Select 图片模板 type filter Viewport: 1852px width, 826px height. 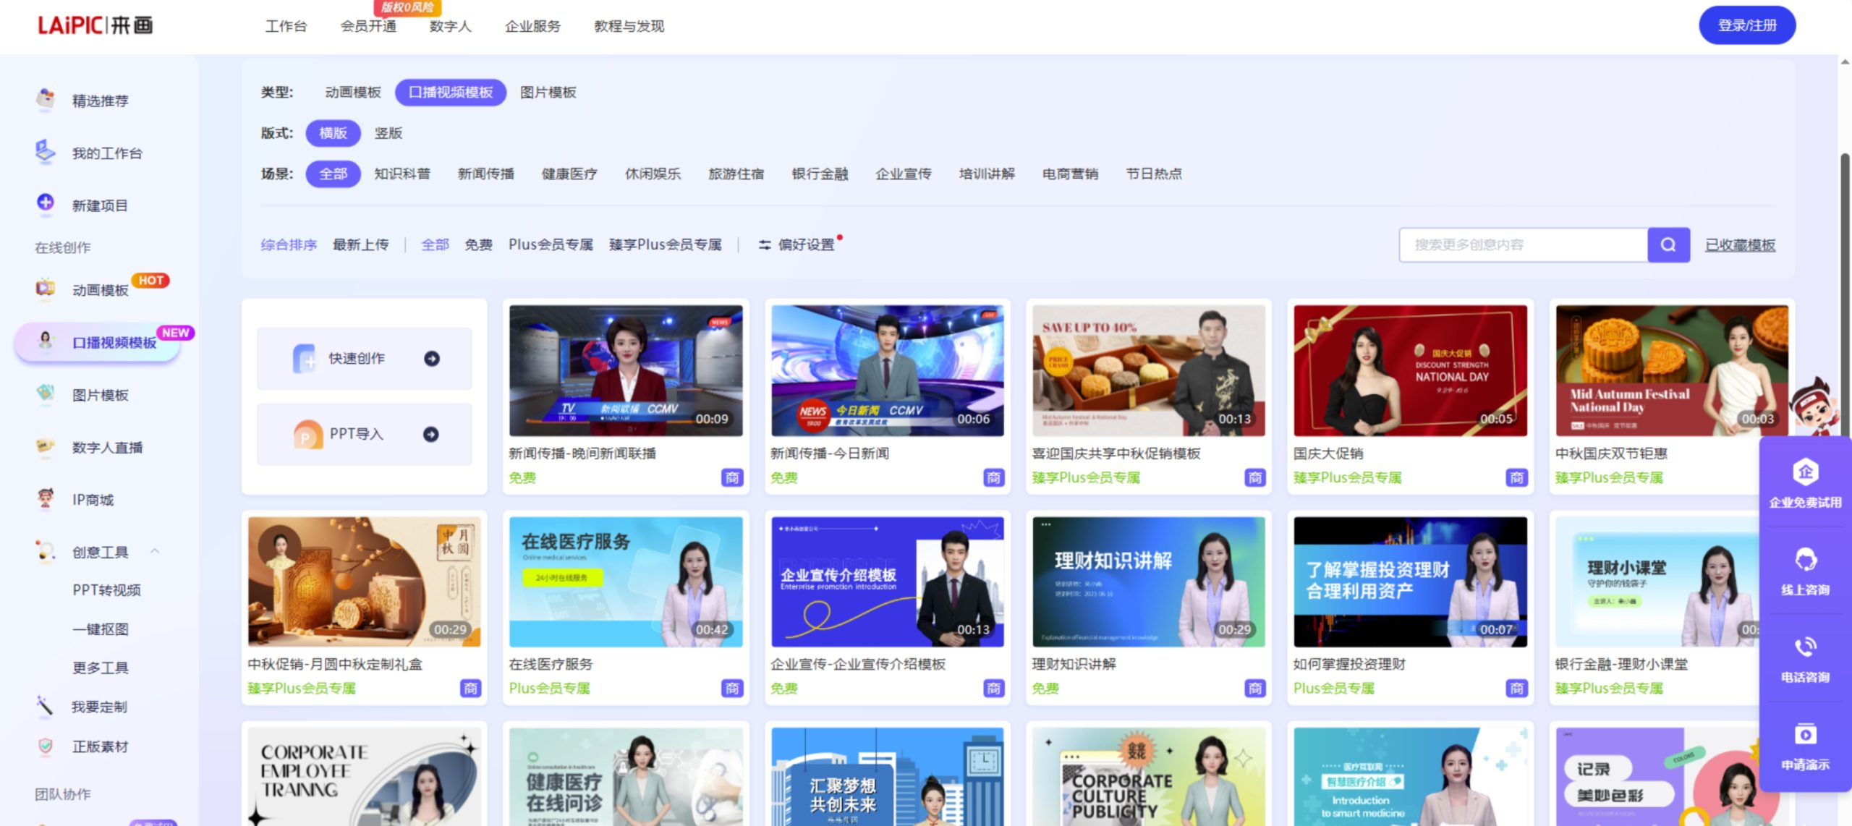[x=548, y=92]
